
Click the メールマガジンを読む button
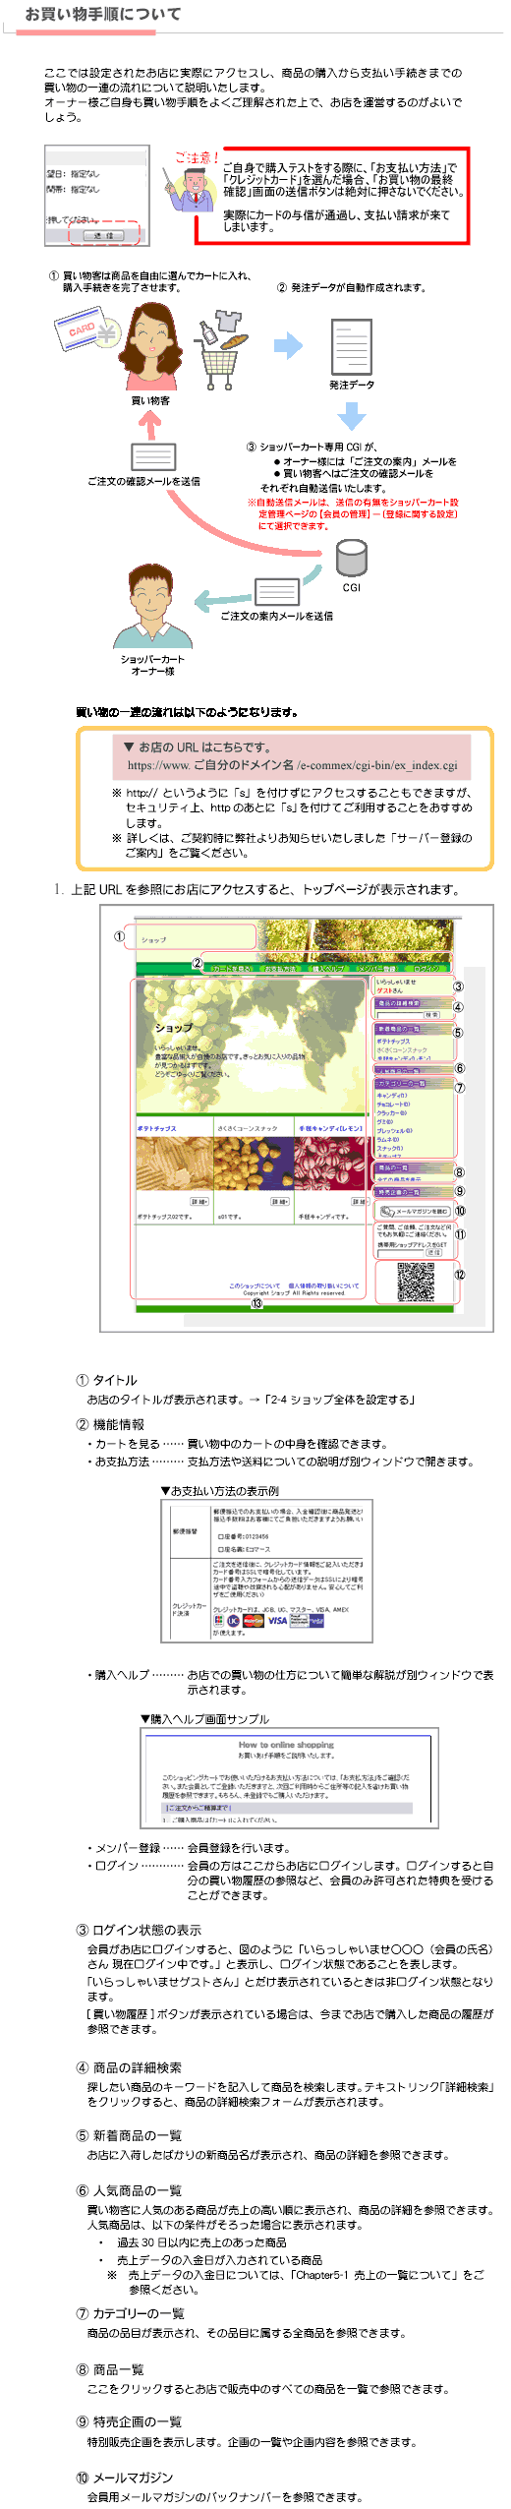(415, 1211)
